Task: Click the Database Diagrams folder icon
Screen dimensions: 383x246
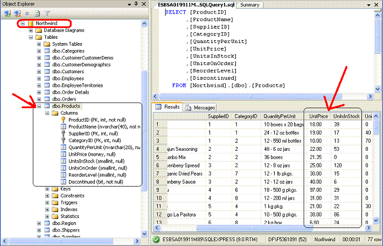Action: 39,30
